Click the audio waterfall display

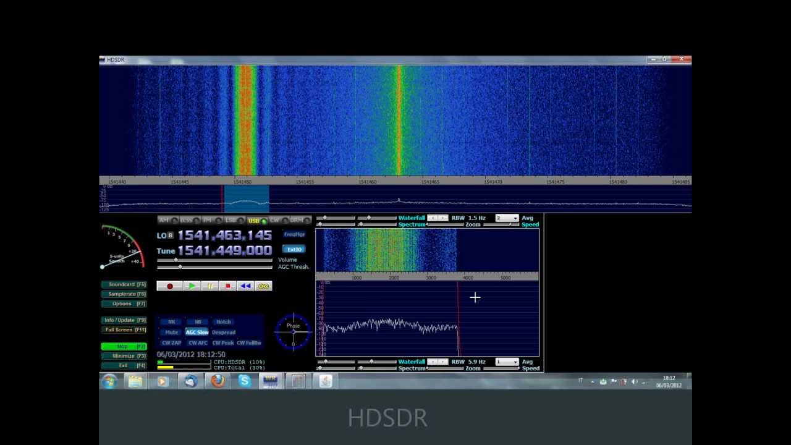click(428, 250)
